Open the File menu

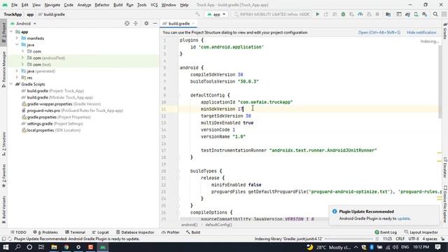(x=14, y=5)
